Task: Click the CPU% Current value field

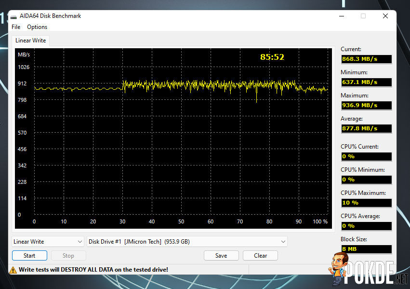Action: 366,156
